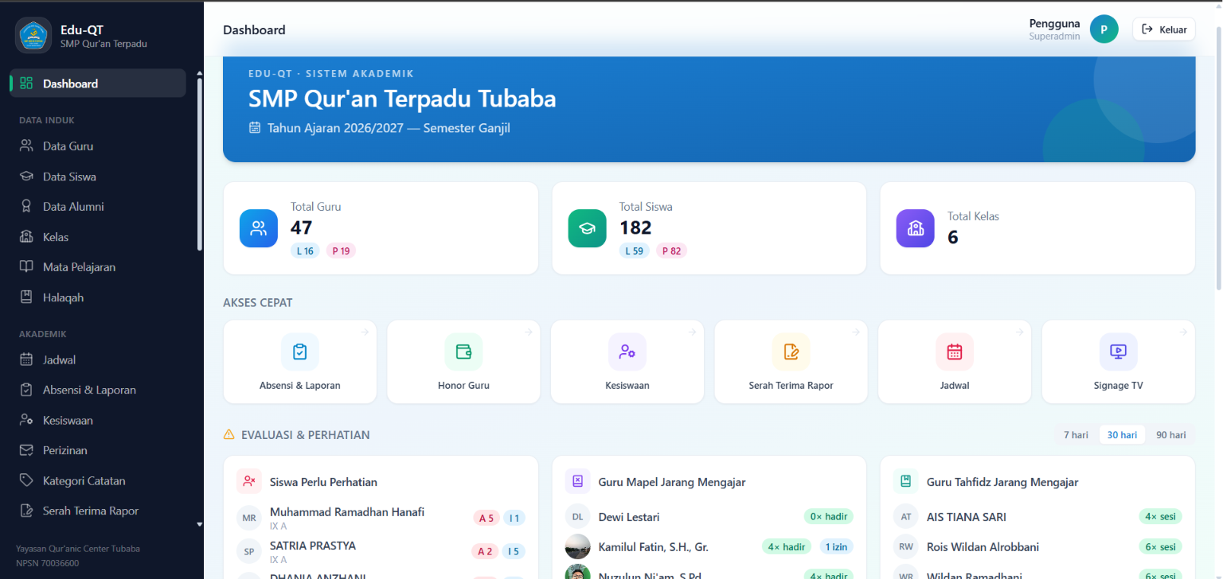Click the Honor Guru wallet icon

coord(463,352)
